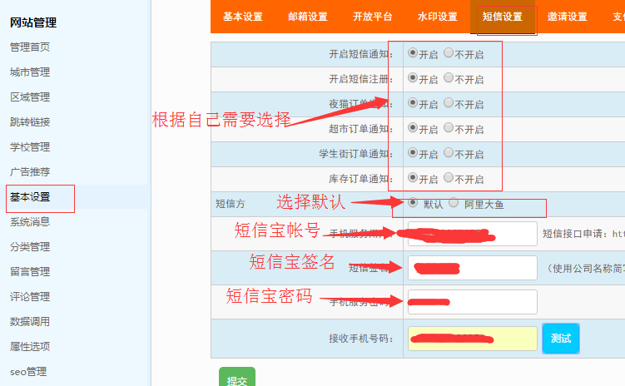Open 管理首页 in the sidebar
Image resolution: width=625 pixels, height=386 pixels.
(30, 47)
